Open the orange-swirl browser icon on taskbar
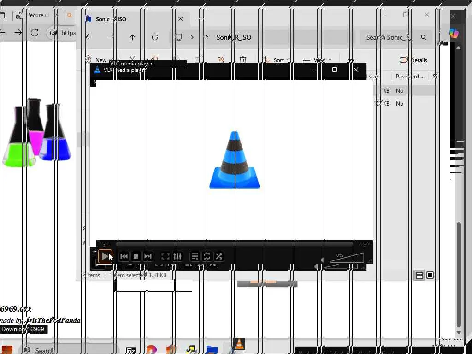This screenshot has height=354, width=472. click(151, 350)
